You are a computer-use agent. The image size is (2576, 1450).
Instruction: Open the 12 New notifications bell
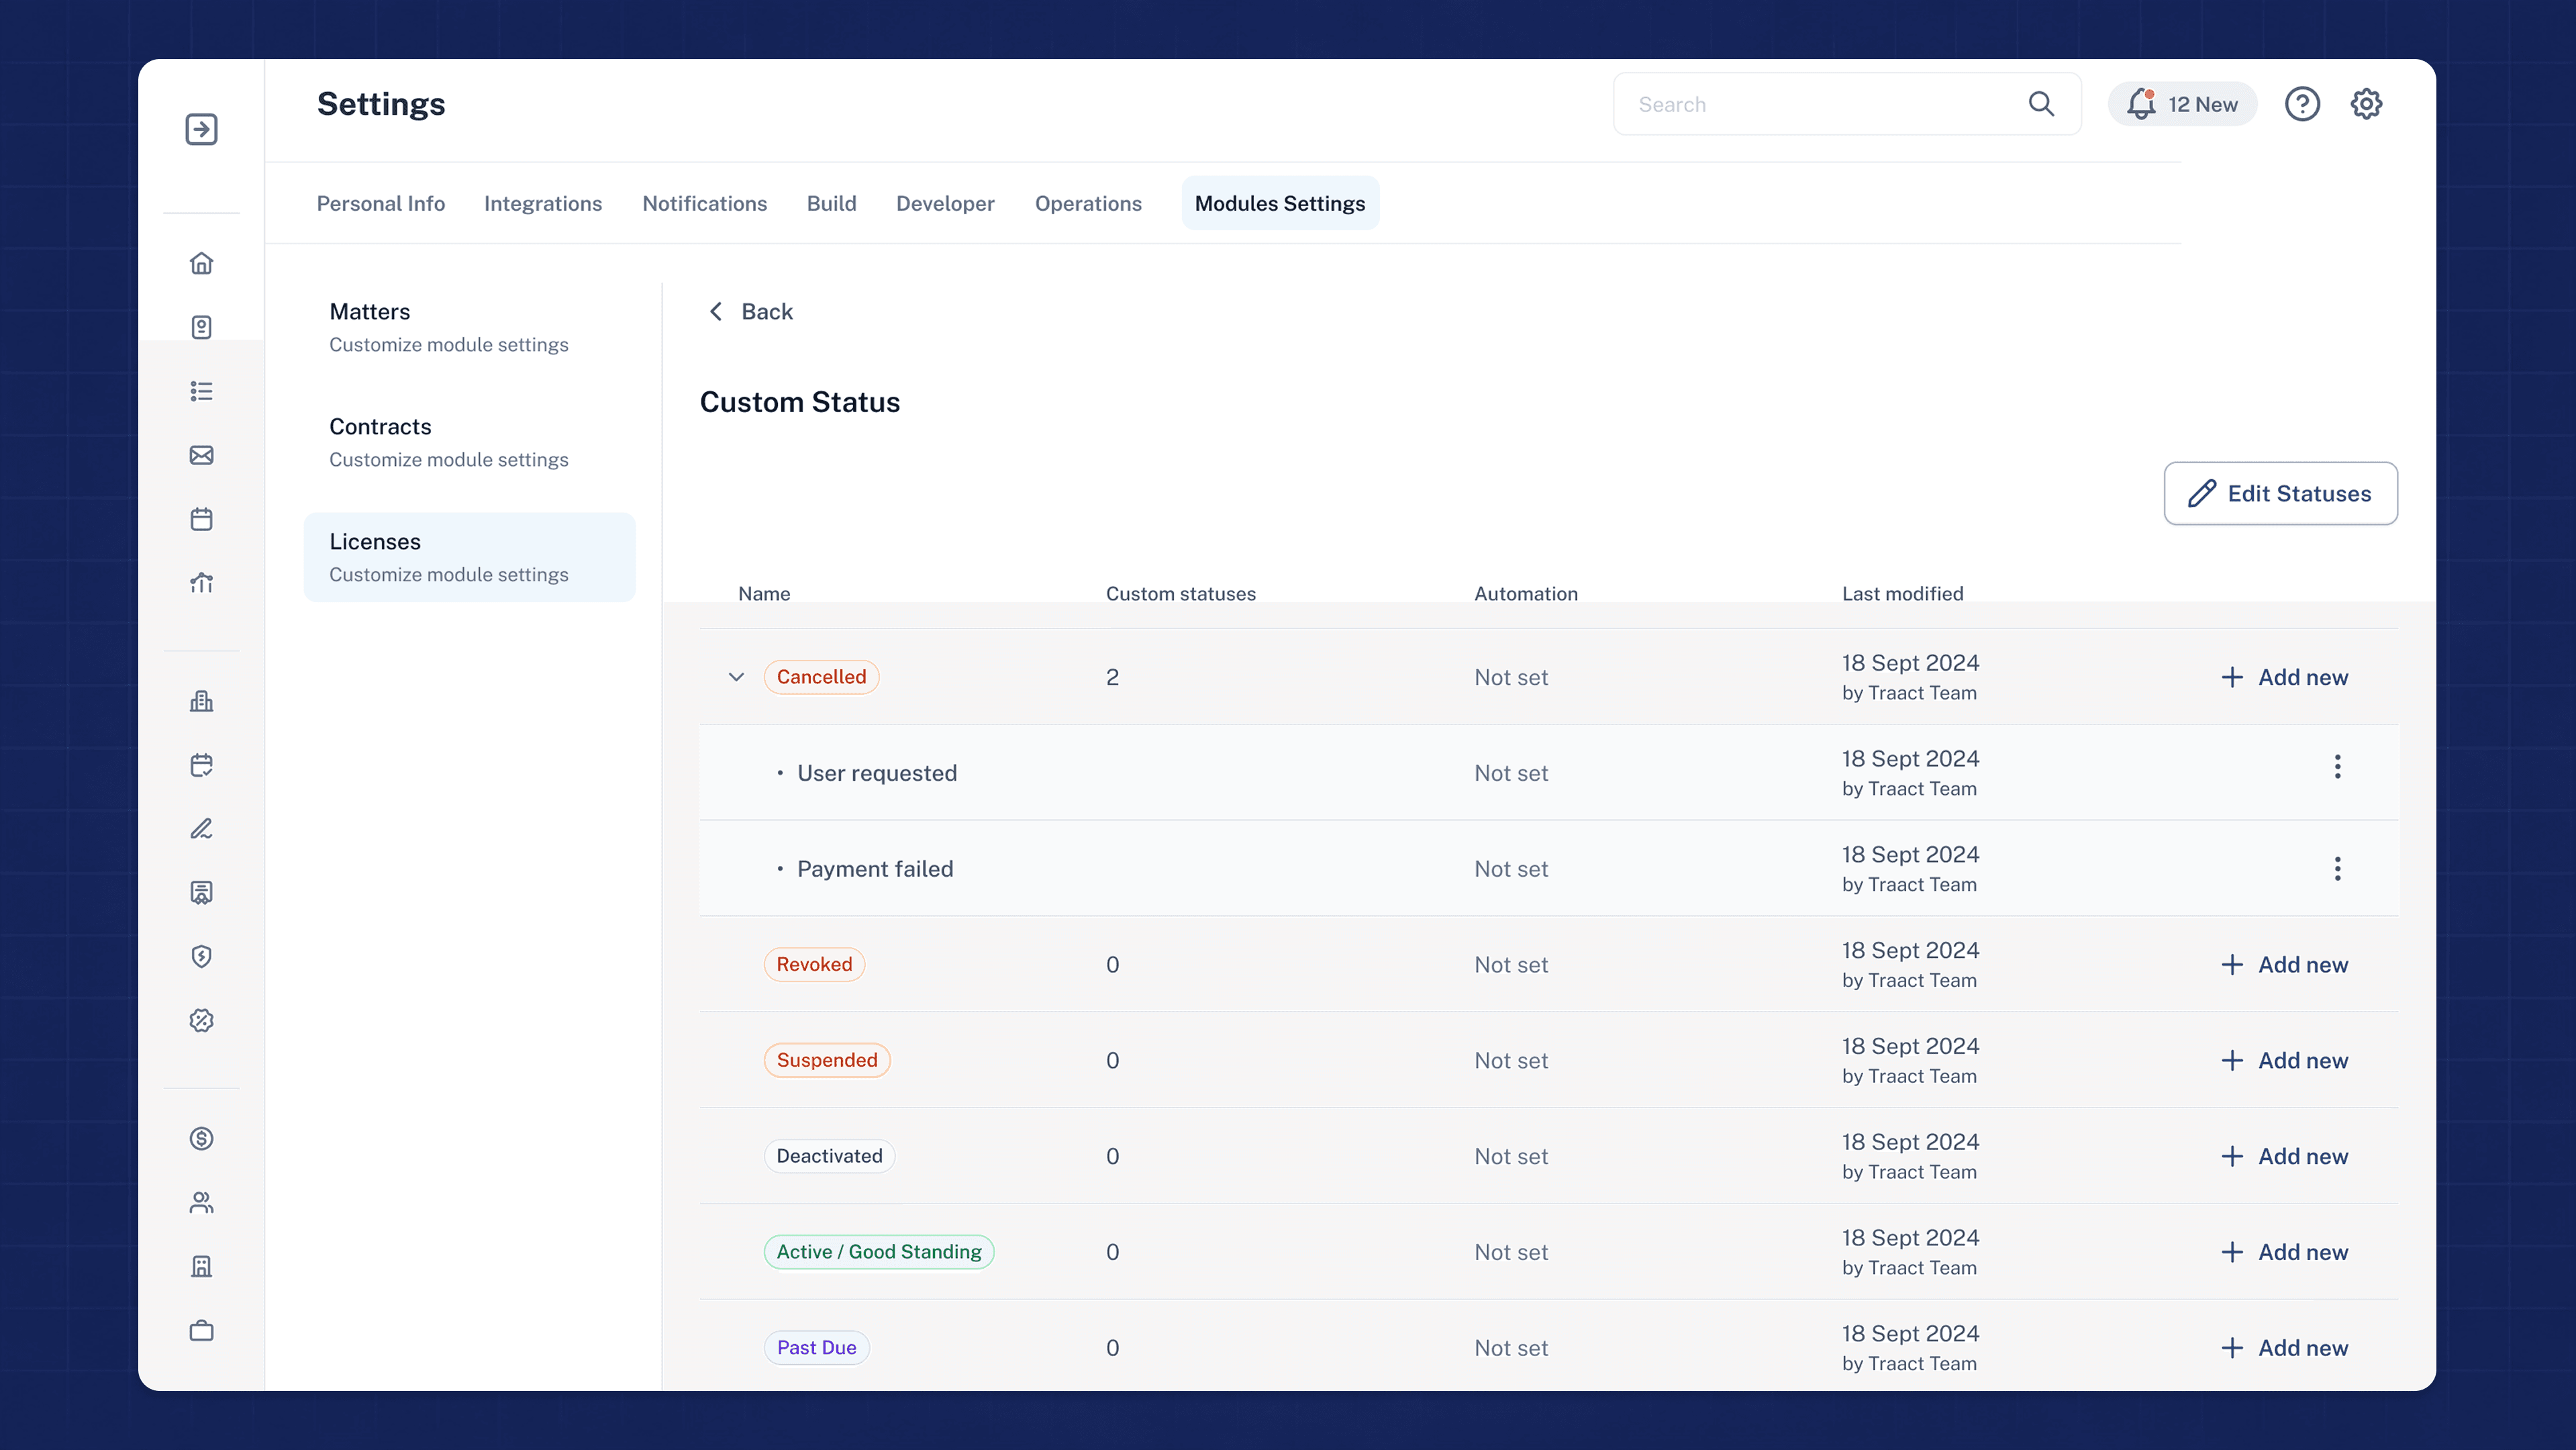(2182, 104)
